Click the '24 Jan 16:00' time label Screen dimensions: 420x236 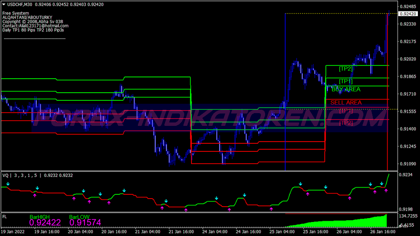[249, 232]
